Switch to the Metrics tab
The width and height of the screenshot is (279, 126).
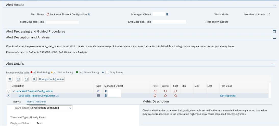pyautogui.click(x=17, y=102)
